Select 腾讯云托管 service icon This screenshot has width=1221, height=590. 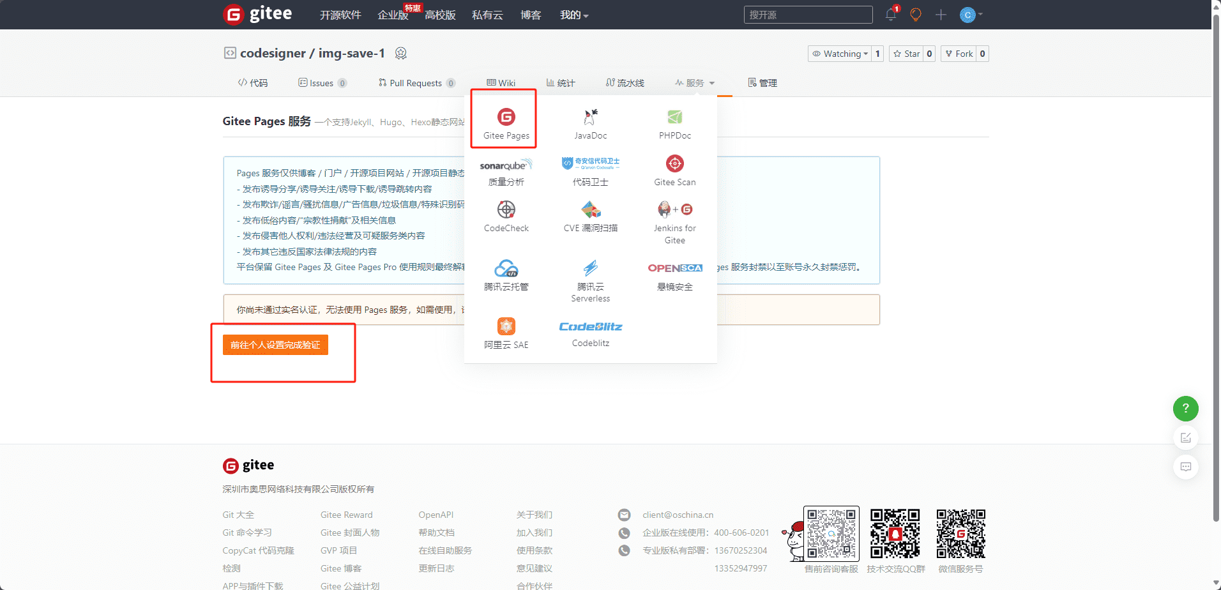click(x=506, y=268)
